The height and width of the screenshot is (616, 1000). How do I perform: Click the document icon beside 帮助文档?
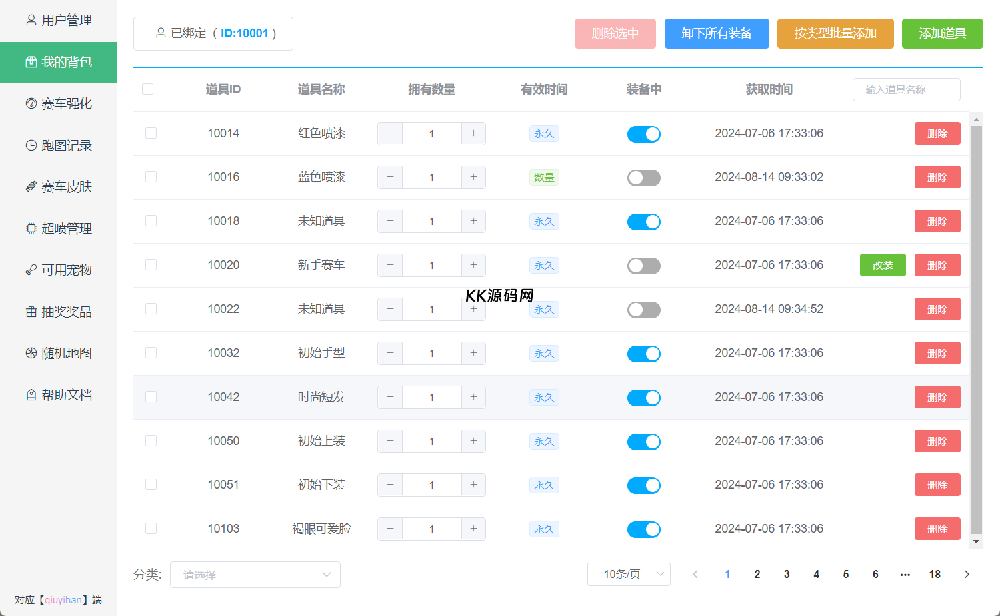[x=31, y=395]
